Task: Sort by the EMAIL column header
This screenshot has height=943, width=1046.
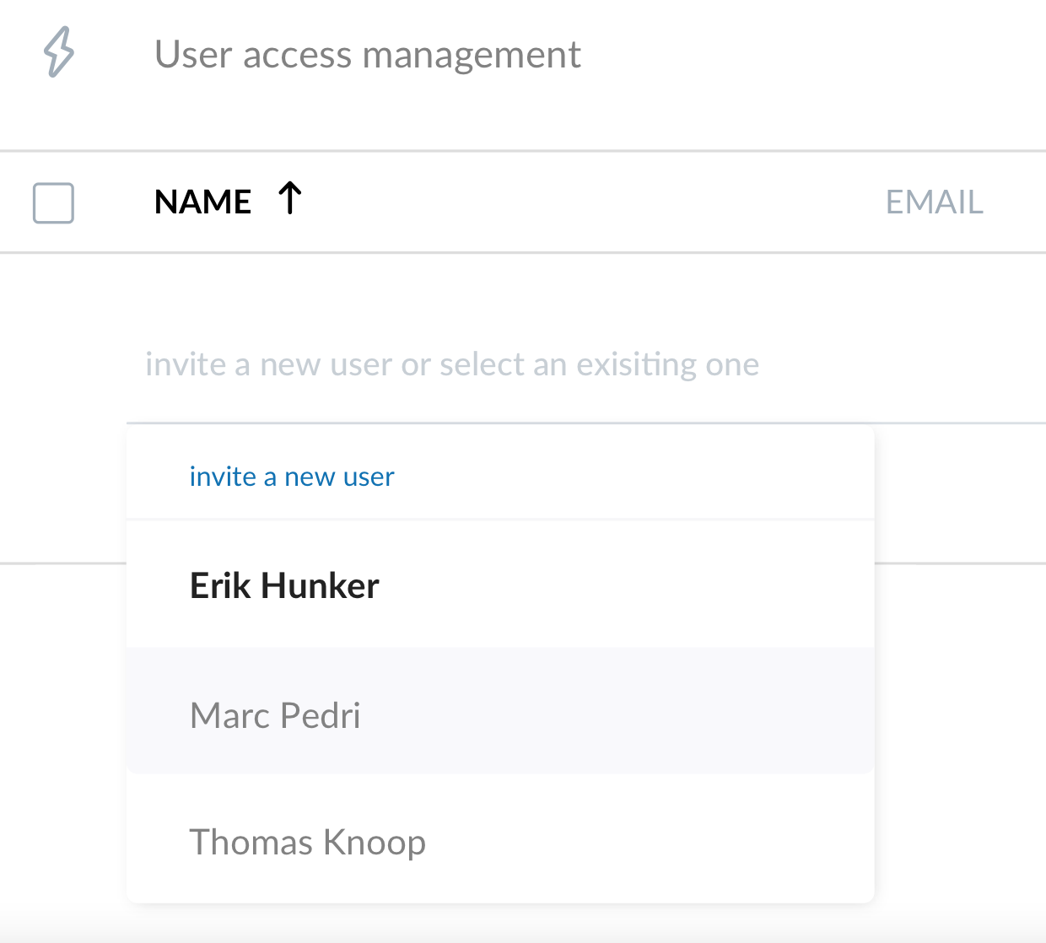Action: point(934,202)
